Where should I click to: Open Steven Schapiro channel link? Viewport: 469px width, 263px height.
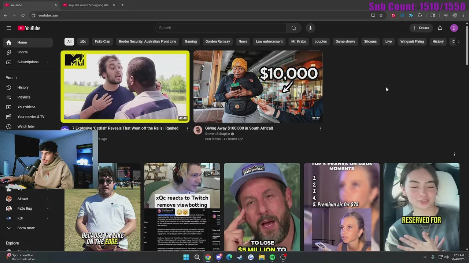tap(218, 134)
